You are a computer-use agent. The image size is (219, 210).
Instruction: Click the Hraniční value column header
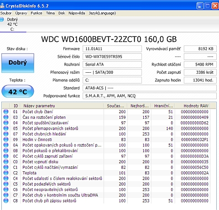click(163, 106)
